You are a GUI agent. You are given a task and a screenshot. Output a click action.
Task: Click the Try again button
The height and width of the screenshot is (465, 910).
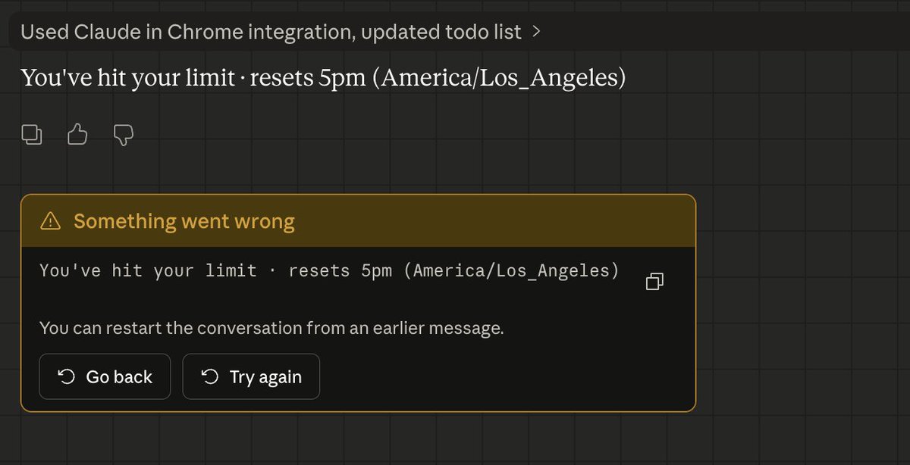(251, 376)
